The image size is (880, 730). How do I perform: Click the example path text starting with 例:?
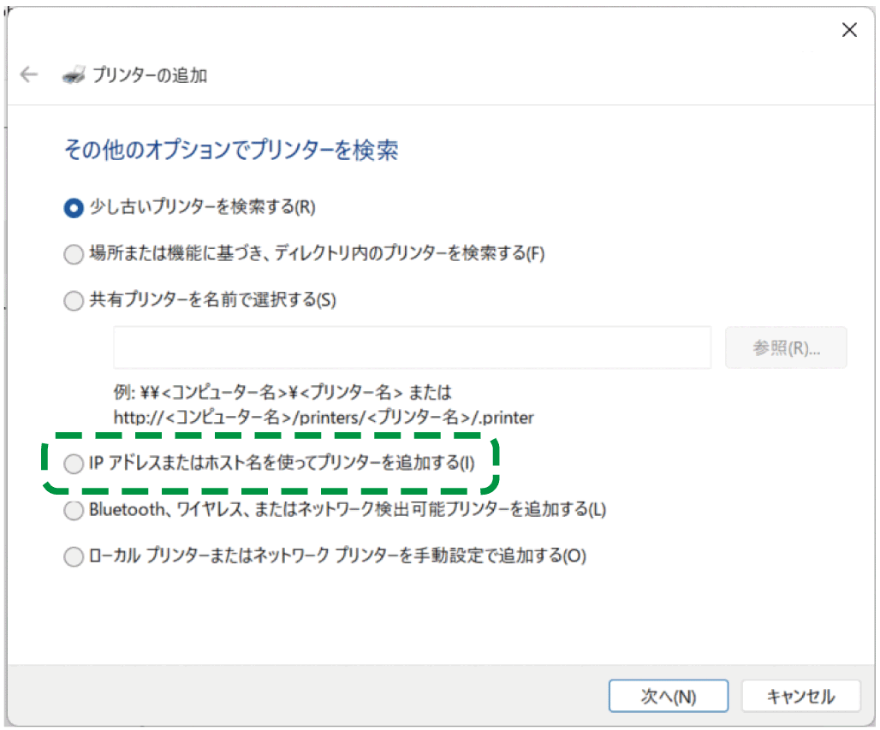(x=282, y=393)
